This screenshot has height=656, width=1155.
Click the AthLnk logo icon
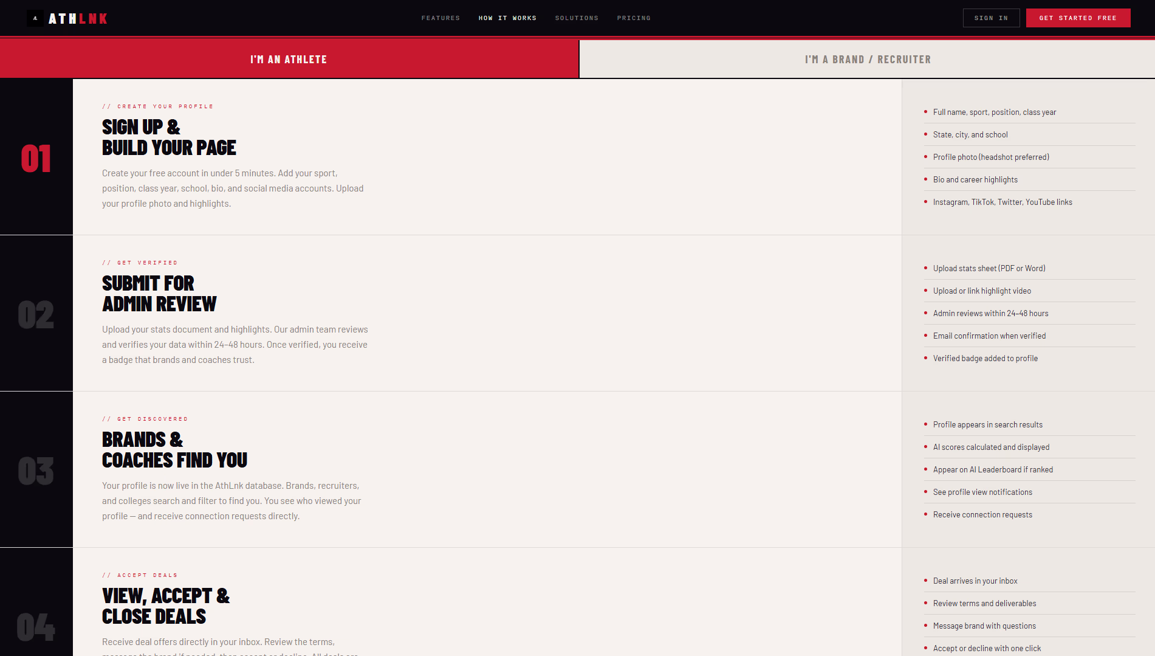pyautogui.click(x=35, y=18)
